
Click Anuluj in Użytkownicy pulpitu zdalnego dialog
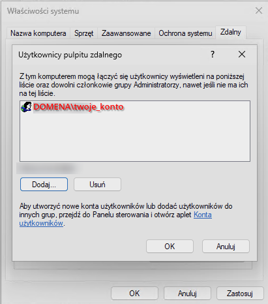click(226, 247)
